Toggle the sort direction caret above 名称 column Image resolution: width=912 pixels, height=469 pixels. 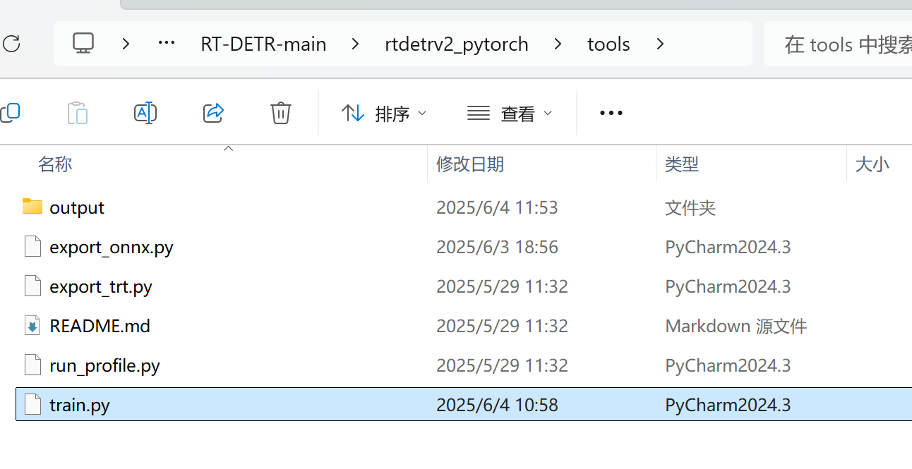(x=228, y=148)
